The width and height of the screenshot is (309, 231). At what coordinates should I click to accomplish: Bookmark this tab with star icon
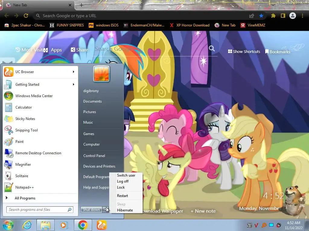261,16
